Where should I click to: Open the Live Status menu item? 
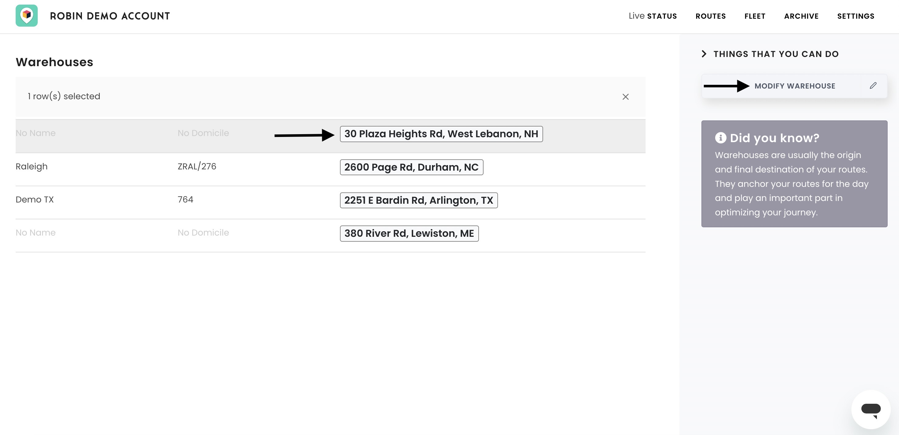(x=653, y=16)
